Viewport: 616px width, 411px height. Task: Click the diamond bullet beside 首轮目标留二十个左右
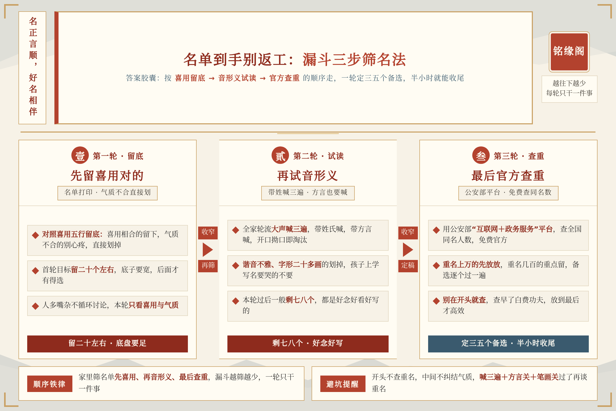tap(35, 270)
